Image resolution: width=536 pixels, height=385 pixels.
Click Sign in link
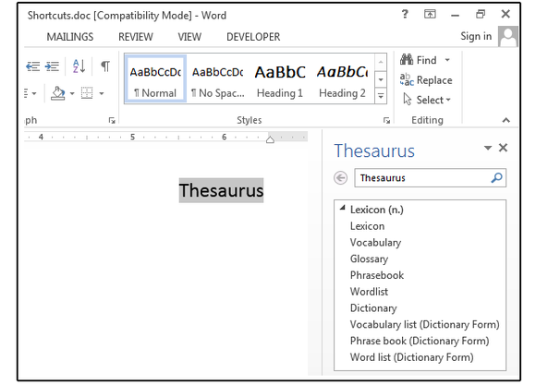click(x=476, y=36)
